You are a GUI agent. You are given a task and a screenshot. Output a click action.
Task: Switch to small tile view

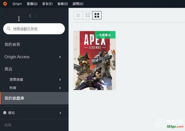tap(78, 15)
